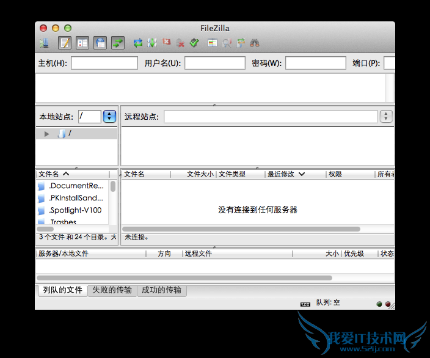Screen dimensions: 430x358
Task: Disconnect from the current server
Action: 180,43
